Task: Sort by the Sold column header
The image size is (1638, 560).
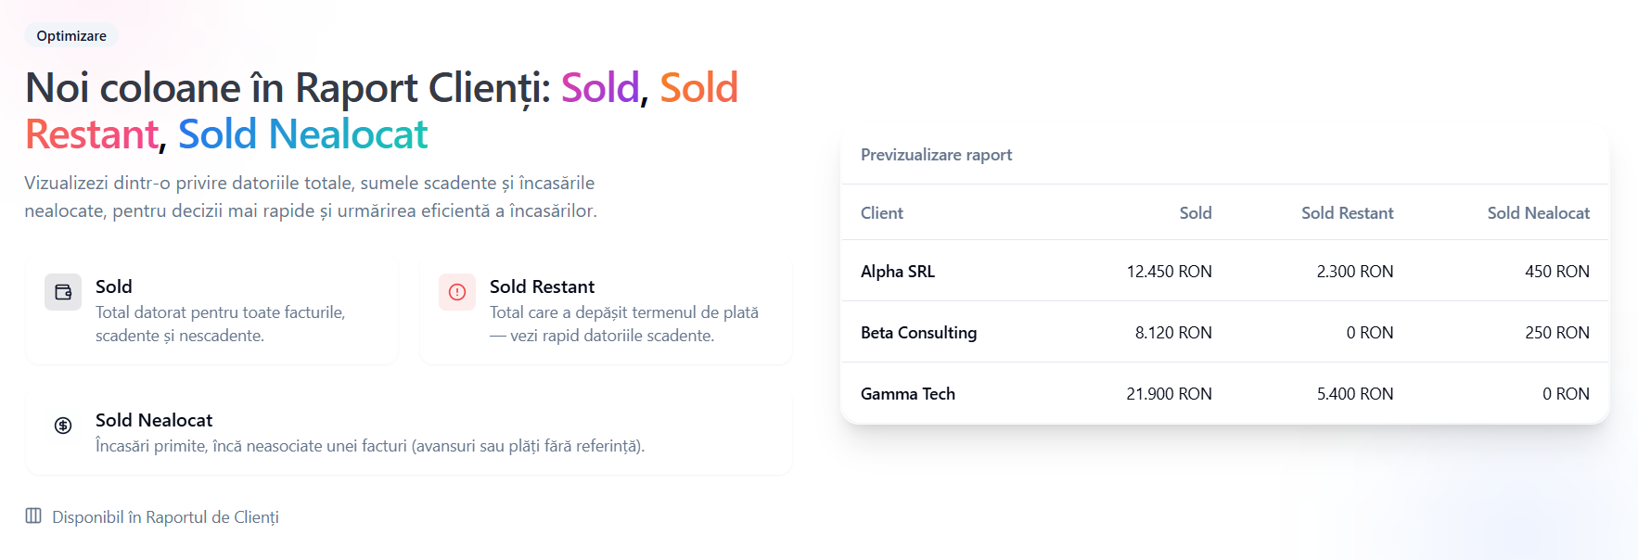Action: point(1196,212)
